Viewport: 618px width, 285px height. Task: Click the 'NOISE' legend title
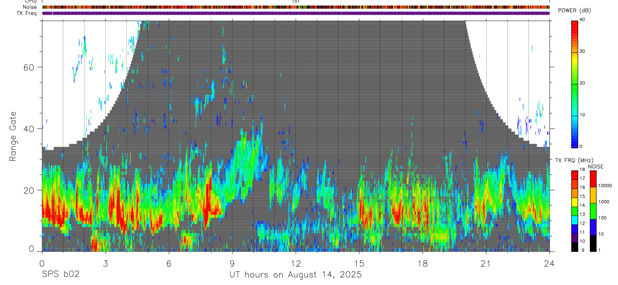click(596, 166)
